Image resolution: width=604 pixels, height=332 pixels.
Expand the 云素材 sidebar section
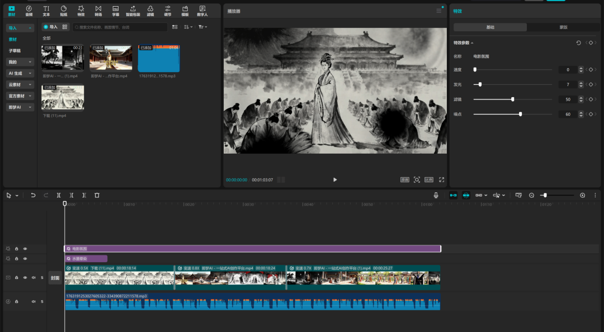pos(20,84)
